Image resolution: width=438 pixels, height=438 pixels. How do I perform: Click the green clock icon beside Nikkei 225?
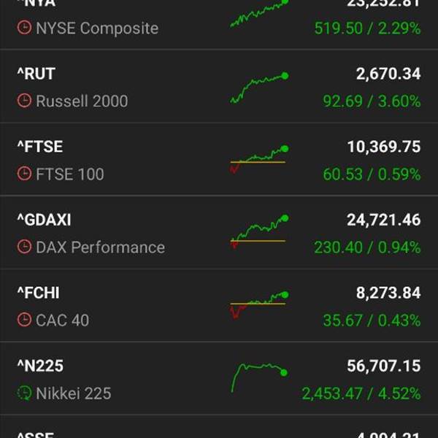(25, 393)
